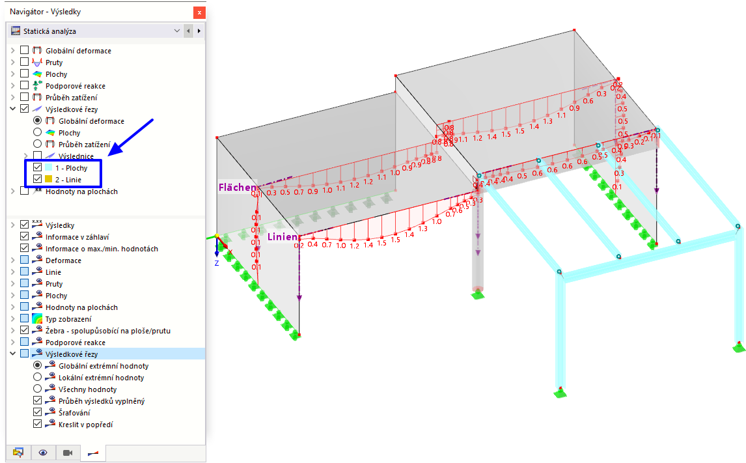This screenshot has height=463, width=746.
Task: Go to previous analysis type arrow
Action: click(x=188, y=31)
